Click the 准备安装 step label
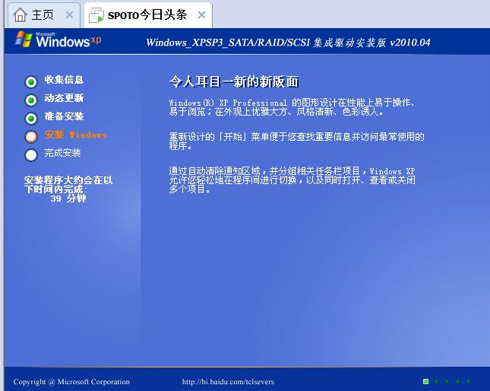Image resolution: width=490 pixels, height=391 pixels. tap(64, 116)
